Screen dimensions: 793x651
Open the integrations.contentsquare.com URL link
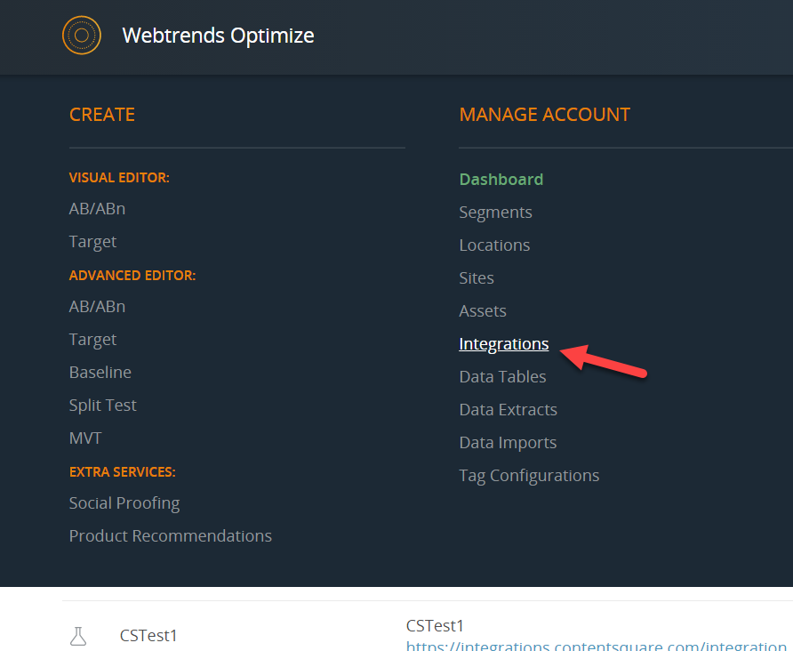[x=599, y=646]
